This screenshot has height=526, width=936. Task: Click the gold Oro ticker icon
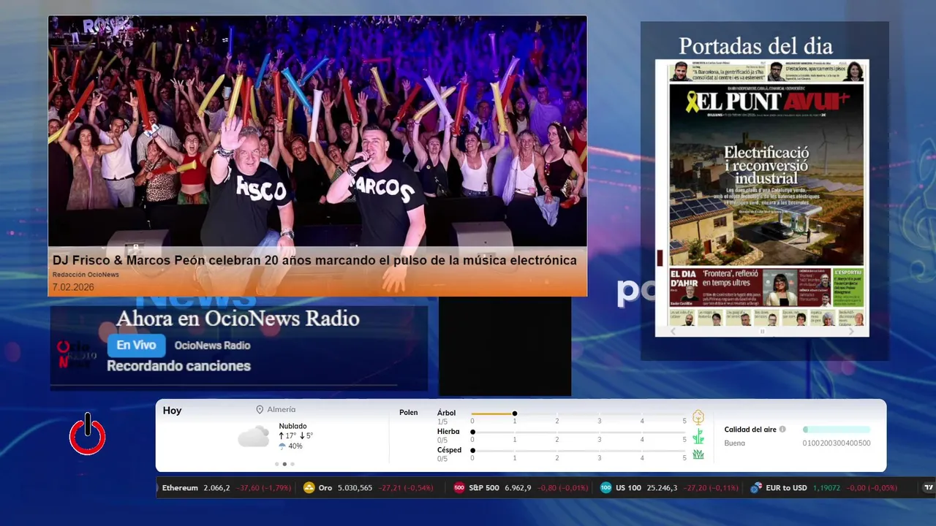click(x=309, y=488)
